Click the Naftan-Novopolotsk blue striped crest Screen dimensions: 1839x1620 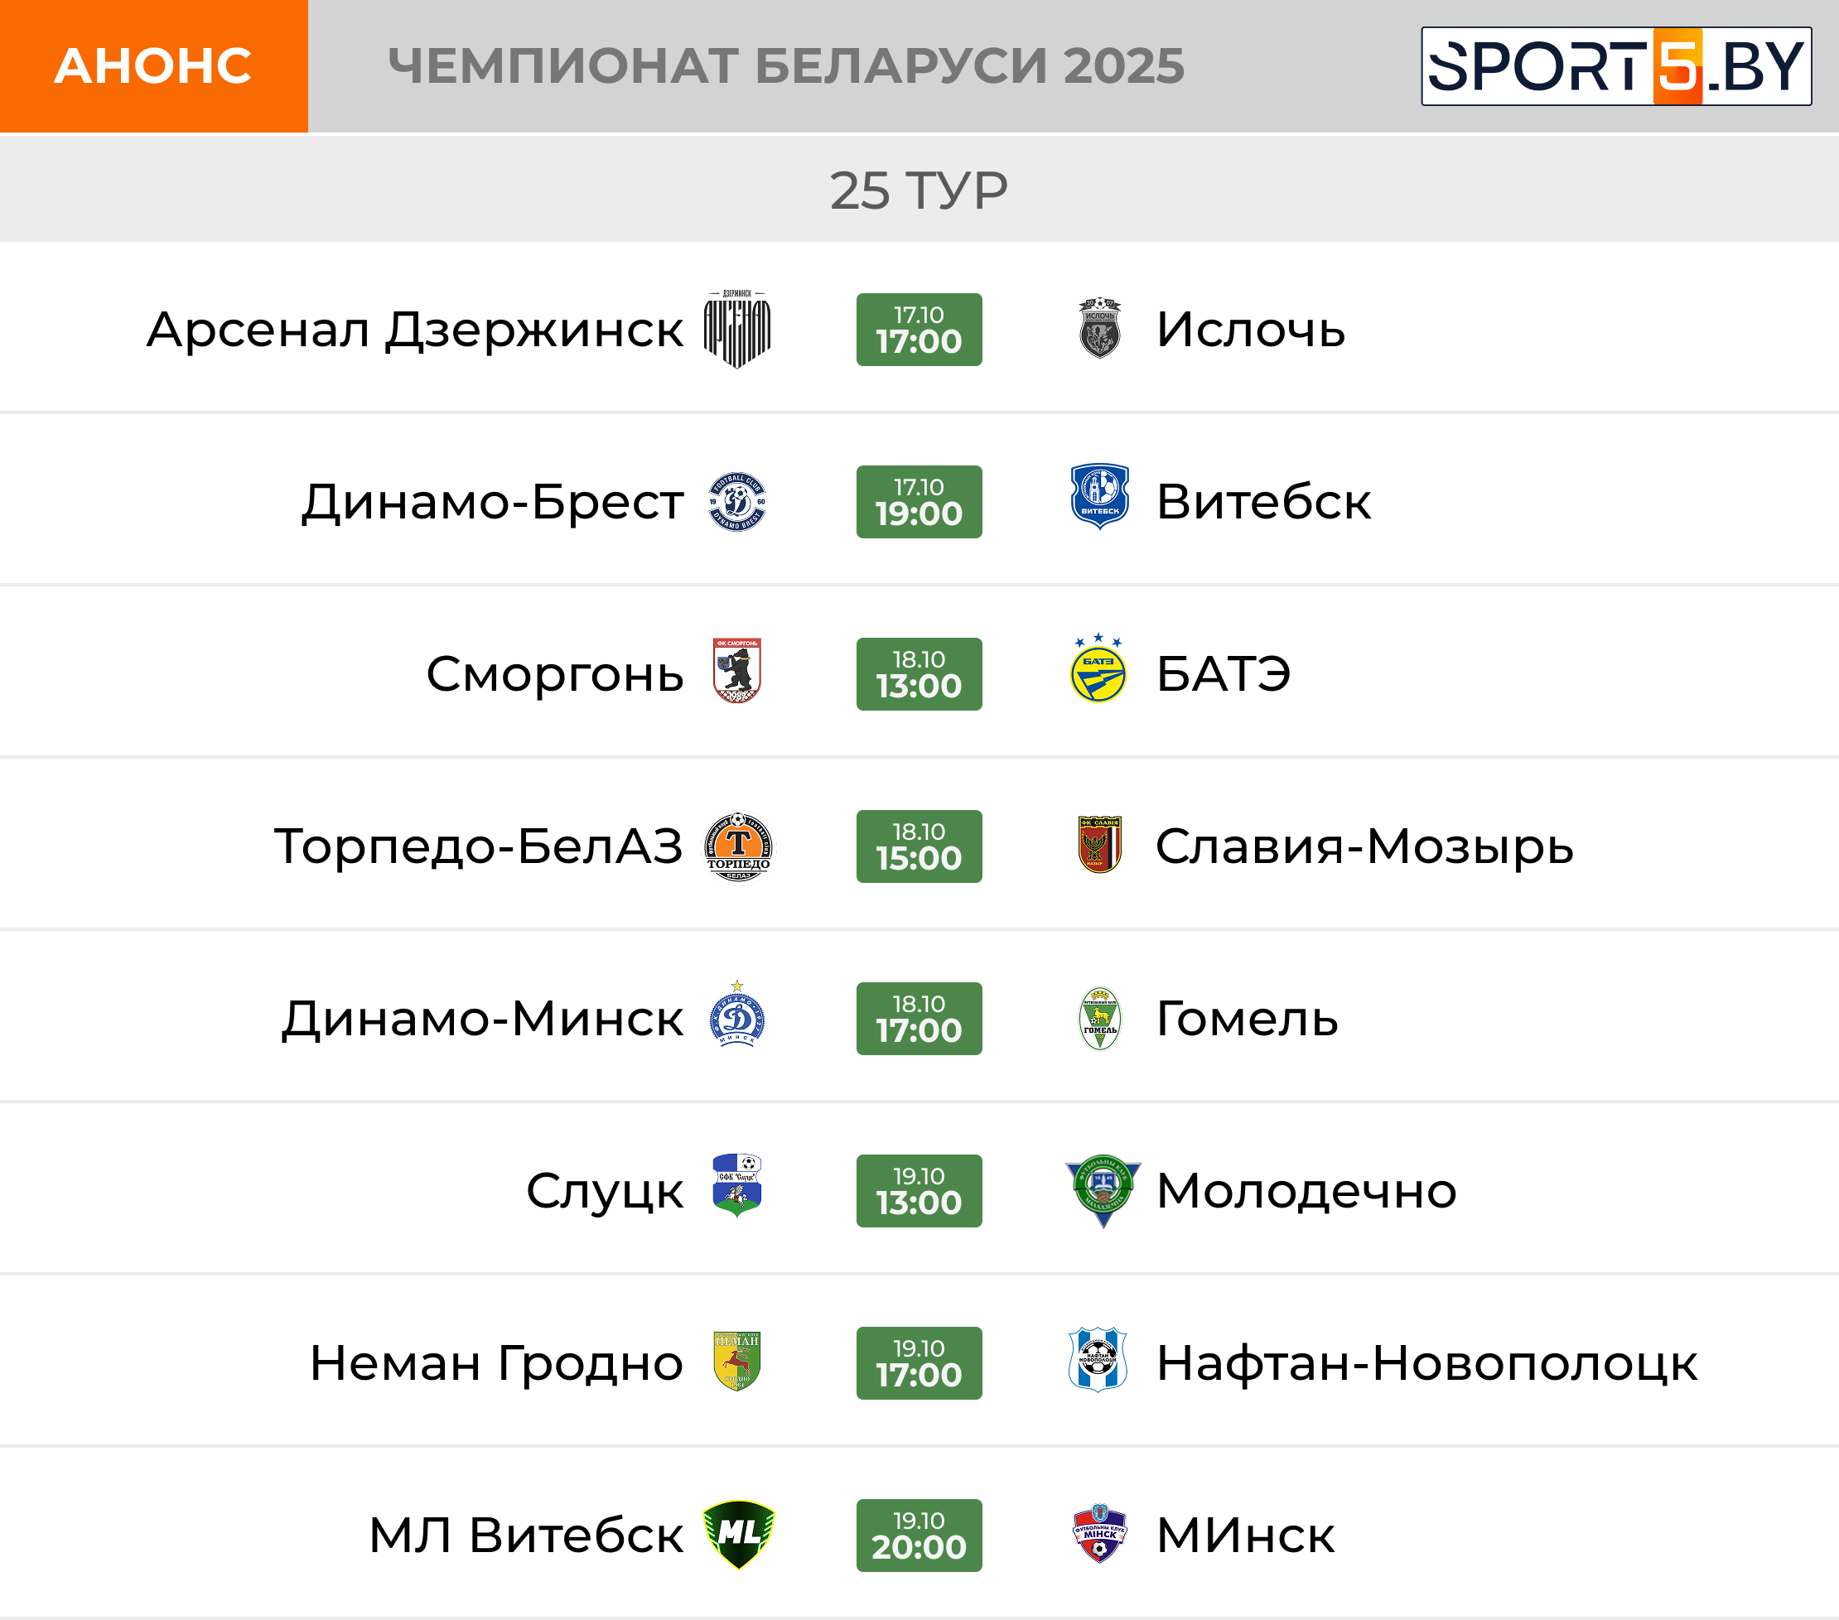tap(1098, 1360)
